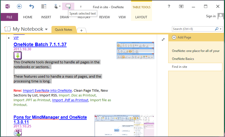Click the notebook book icon
The image size is (225, 137).
(8, 29)
